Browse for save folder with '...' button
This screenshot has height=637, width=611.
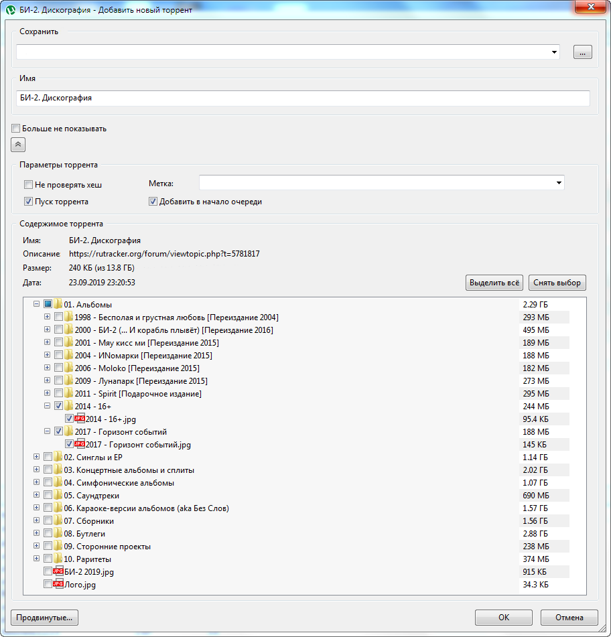coord(583,52)
